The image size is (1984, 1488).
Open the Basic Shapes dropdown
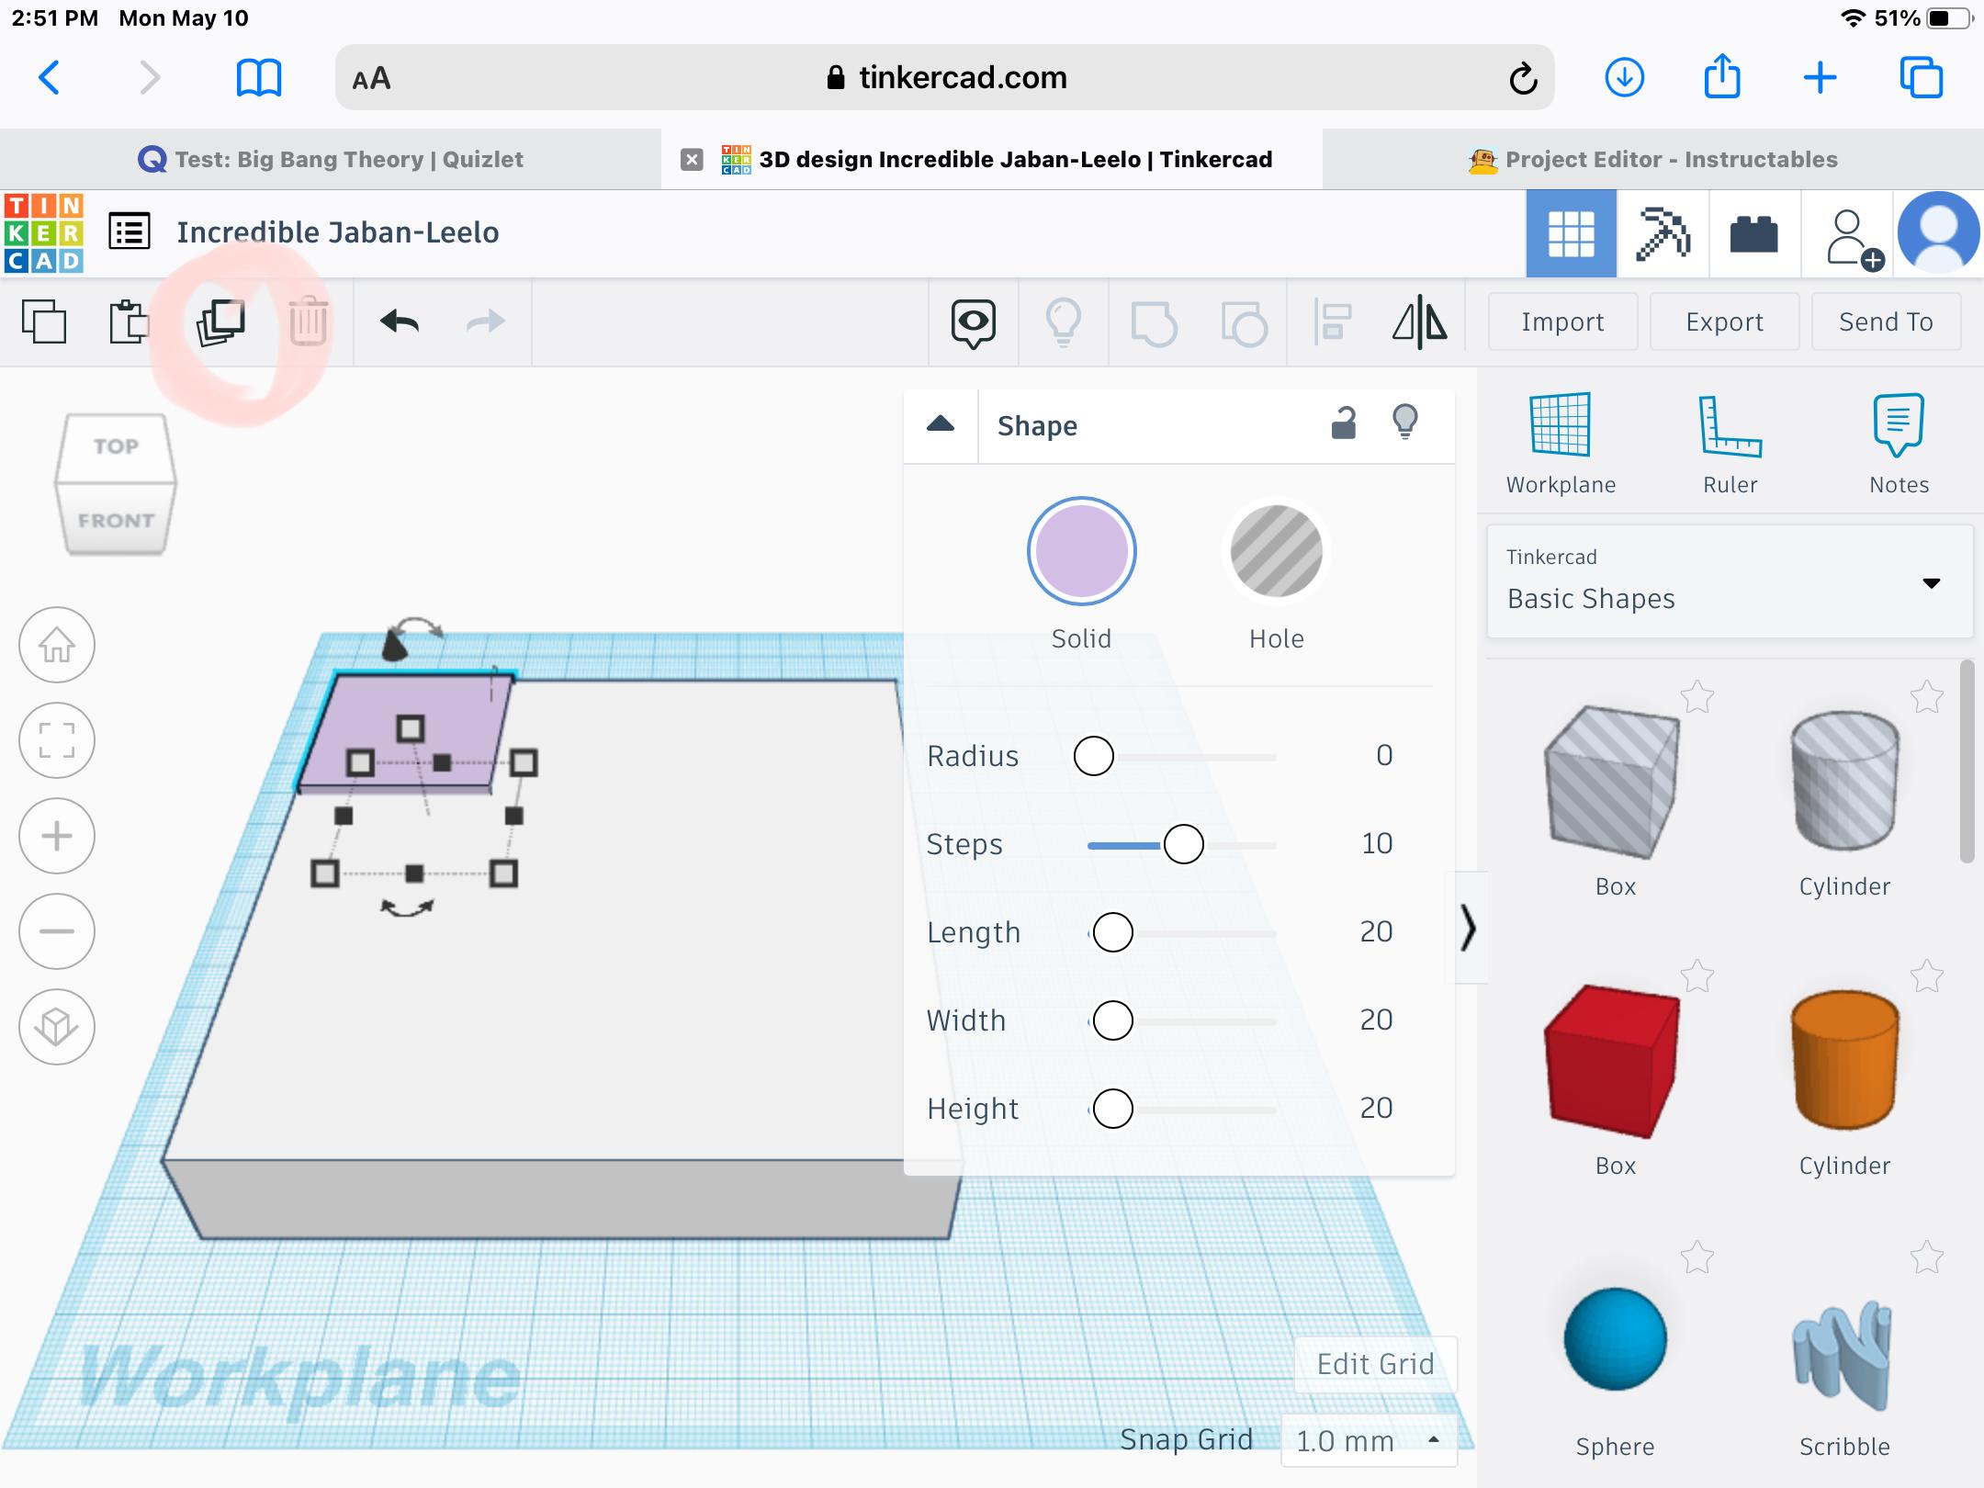pyautogui.click(x=1730, y=582)
